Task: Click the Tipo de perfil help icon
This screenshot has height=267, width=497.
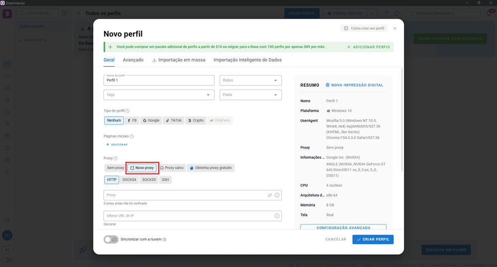Action: [x=127, y=111]
